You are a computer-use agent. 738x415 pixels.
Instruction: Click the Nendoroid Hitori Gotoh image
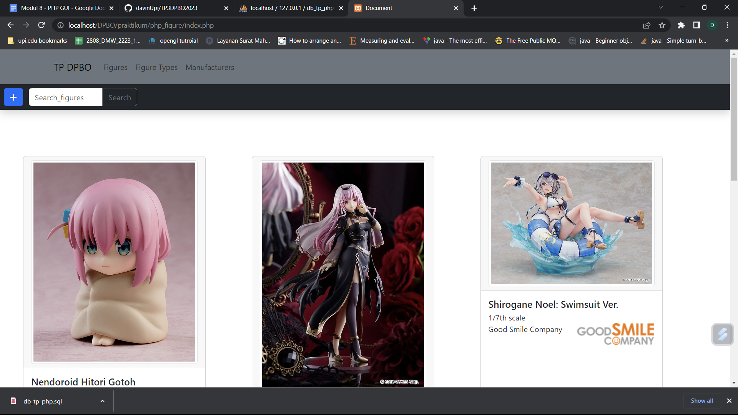click(114, 262)
